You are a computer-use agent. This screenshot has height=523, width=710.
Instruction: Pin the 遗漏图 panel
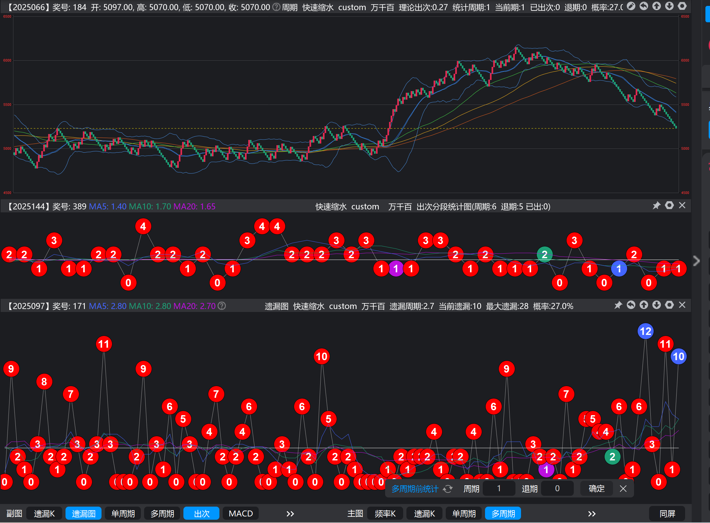click(618, 305)
